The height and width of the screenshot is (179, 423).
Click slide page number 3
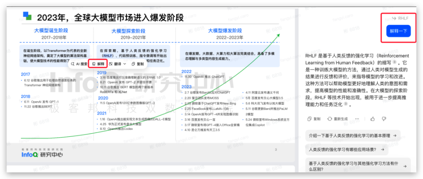[276, 150]
